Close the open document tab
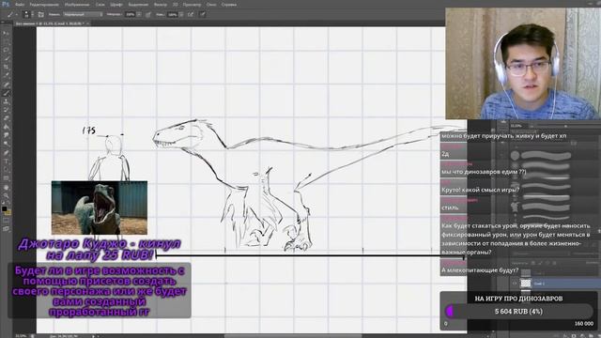Image resolution: width=601 pixels, height=338 pixels. pos(87,23)
